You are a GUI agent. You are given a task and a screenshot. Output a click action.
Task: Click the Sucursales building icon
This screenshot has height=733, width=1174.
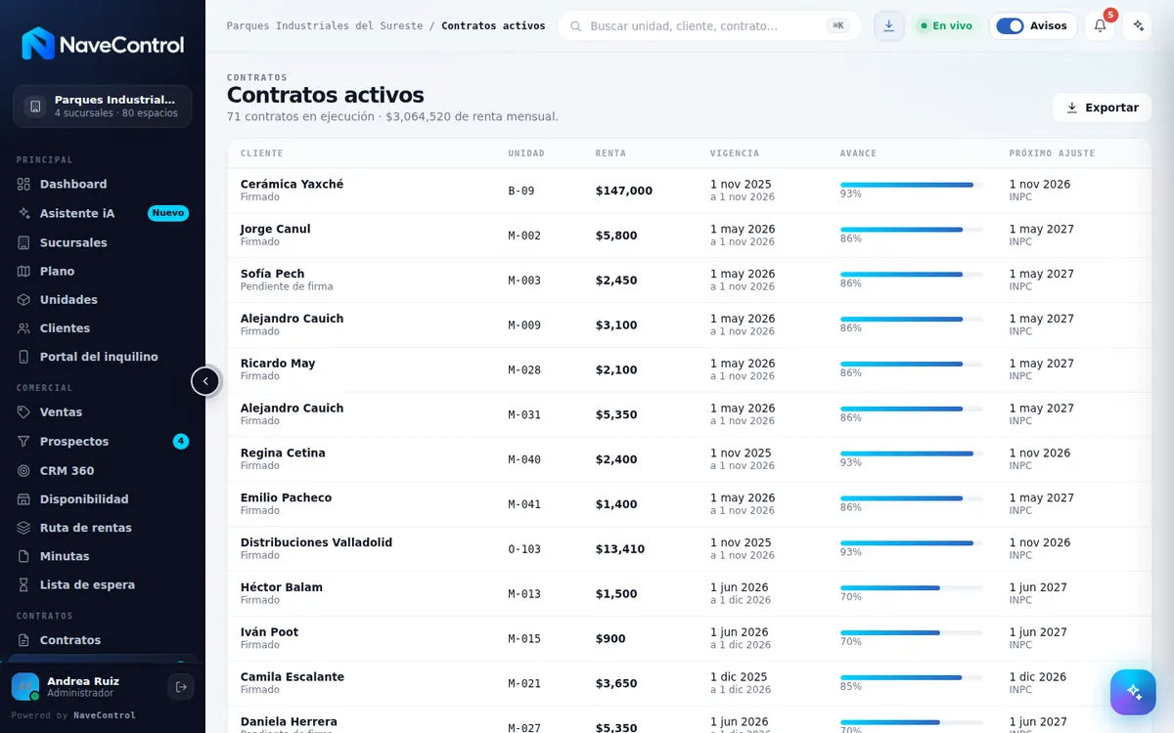24,242
